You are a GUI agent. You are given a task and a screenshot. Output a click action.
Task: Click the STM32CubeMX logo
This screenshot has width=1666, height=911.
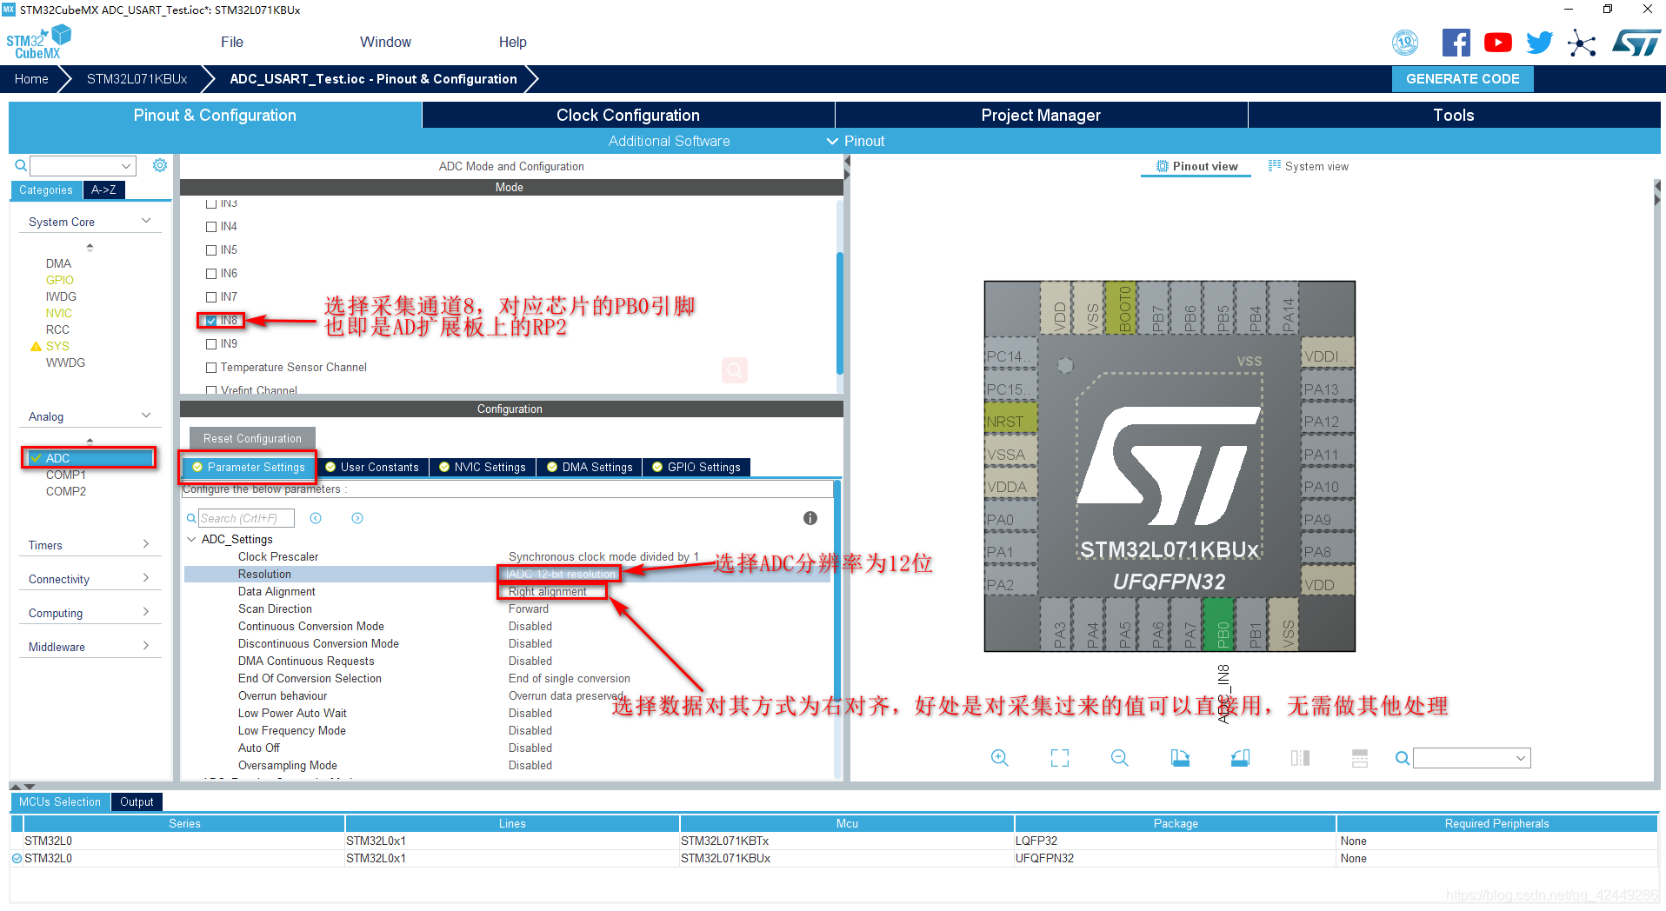38,43
